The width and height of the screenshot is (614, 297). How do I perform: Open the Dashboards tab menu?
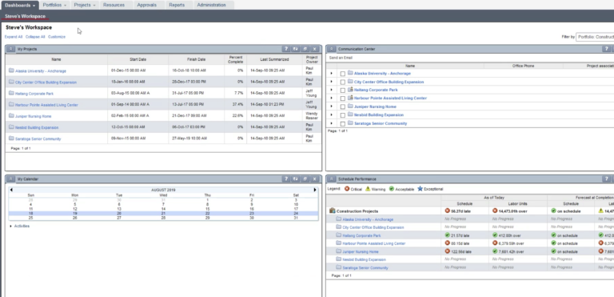click(x=20, y=5)
